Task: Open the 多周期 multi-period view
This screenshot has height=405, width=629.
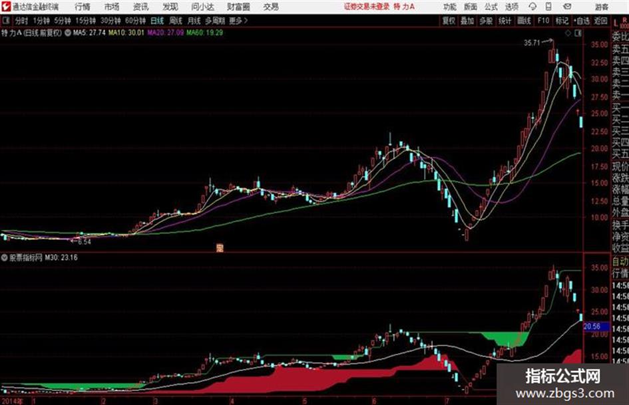Action: [x=215, y=21]
